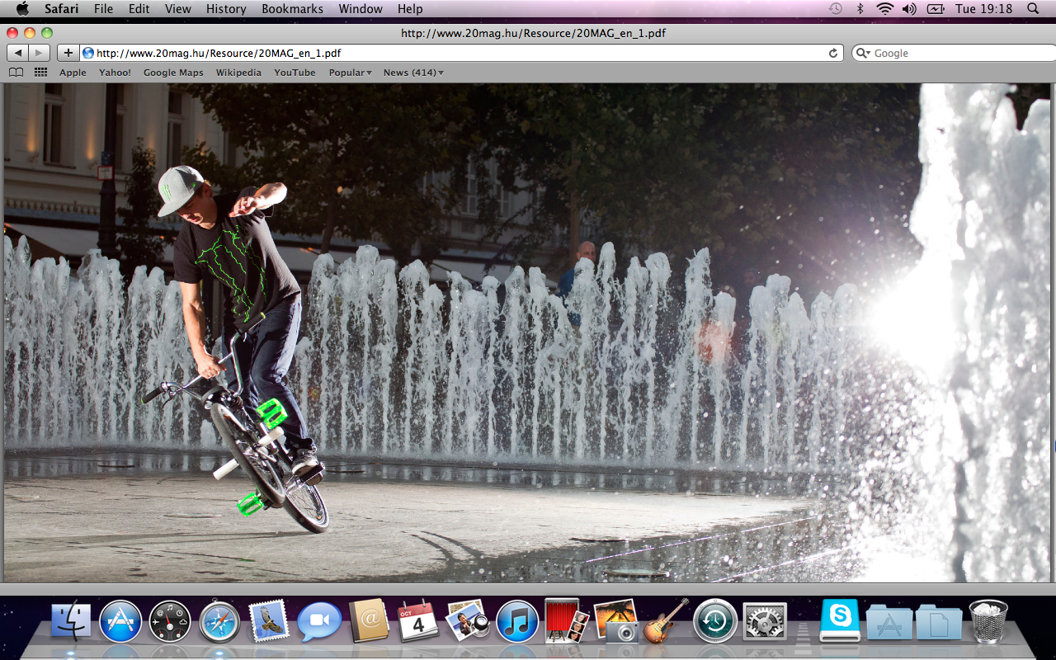The image size is (1056, 660).
Task: Click the Safari compass icon in Dock
Action: [219, 621]
